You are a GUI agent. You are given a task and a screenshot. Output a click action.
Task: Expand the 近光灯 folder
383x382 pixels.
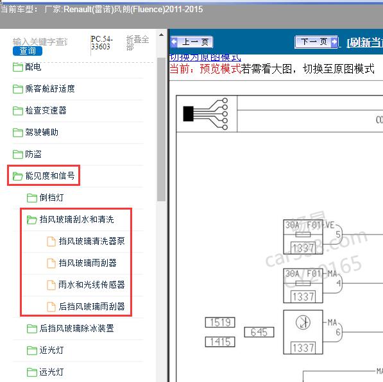[x=51, y=350]
